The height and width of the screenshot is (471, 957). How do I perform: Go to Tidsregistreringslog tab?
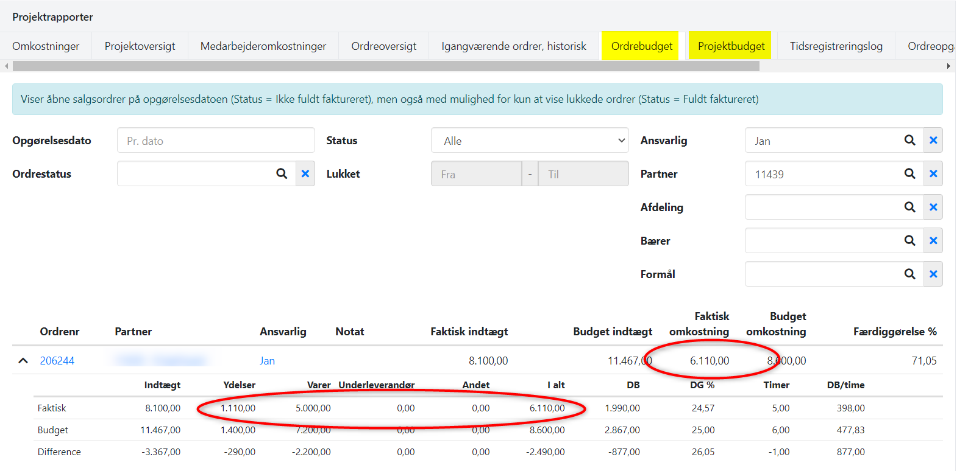click(x=836, y=46)
